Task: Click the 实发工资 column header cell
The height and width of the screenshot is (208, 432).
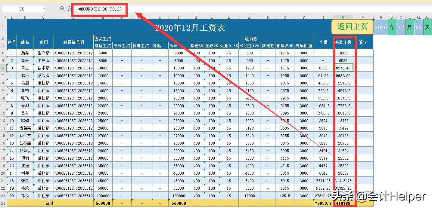Action: click(343, 42)
